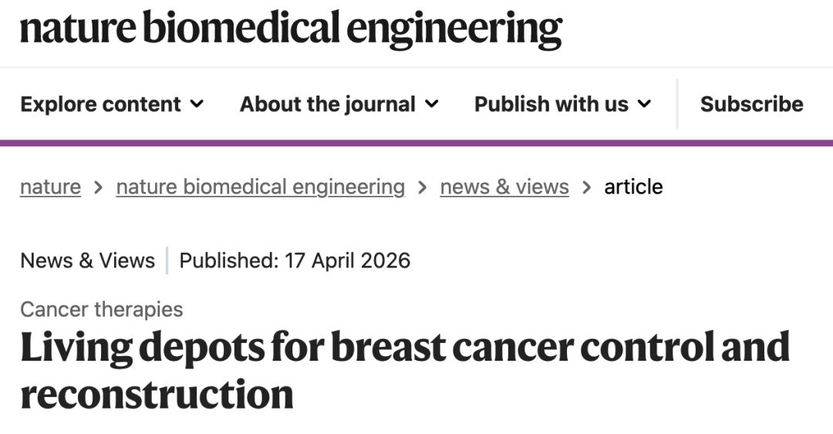
Task: Click the Cancer therapies subject label
Action: 101,309
